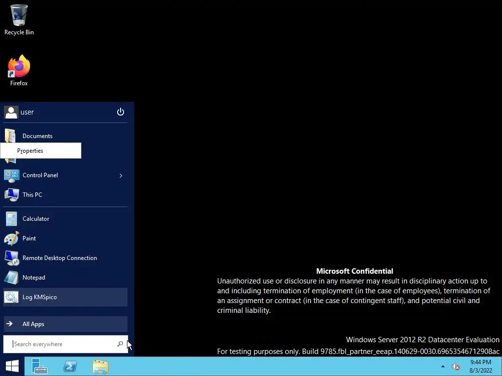
Task: Select the 'Calculator' label text
Action: coord(36,219)
